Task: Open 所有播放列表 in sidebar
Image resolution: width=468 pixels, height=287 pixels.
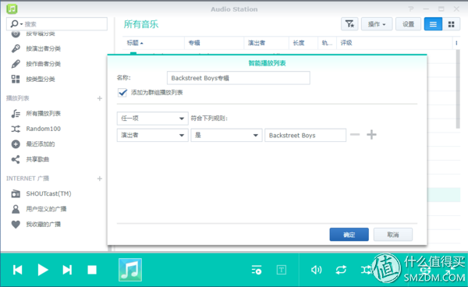Action: tap(43, 113)
